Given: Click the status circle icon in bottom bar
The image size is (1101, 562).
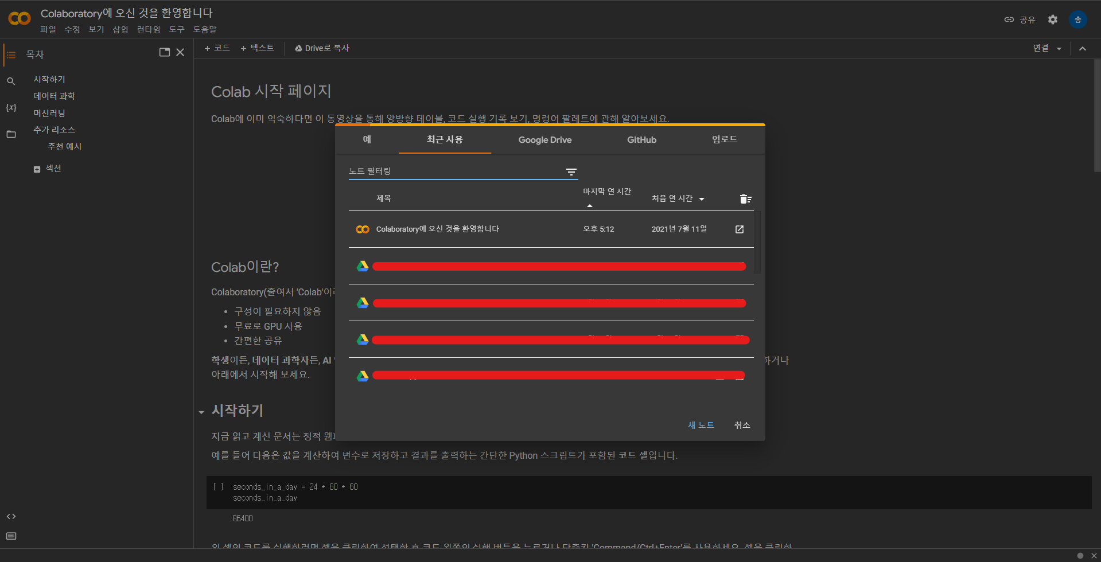Looking at the screenshot, I should (x=1080, y=556).
